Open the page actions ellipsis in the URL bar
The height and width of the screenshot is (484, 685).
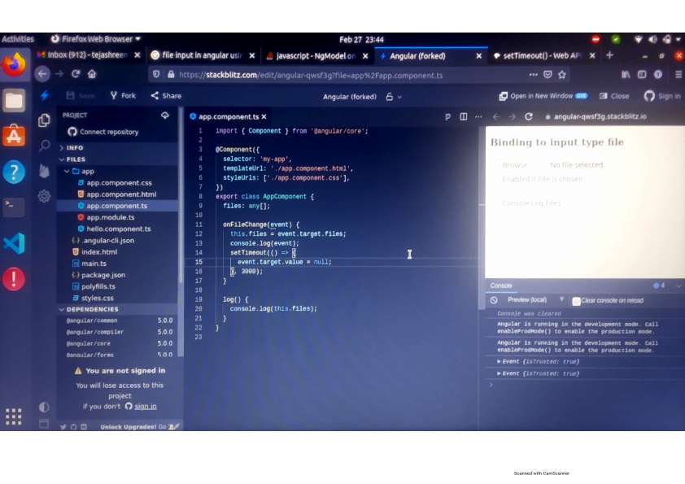pos(533,75)
